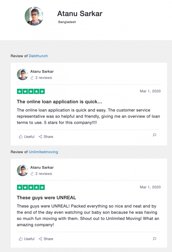Click Atanu Sarkar name in Debthunch review
This screenshot has height=252, width=172.
click(x=42, y=72)
